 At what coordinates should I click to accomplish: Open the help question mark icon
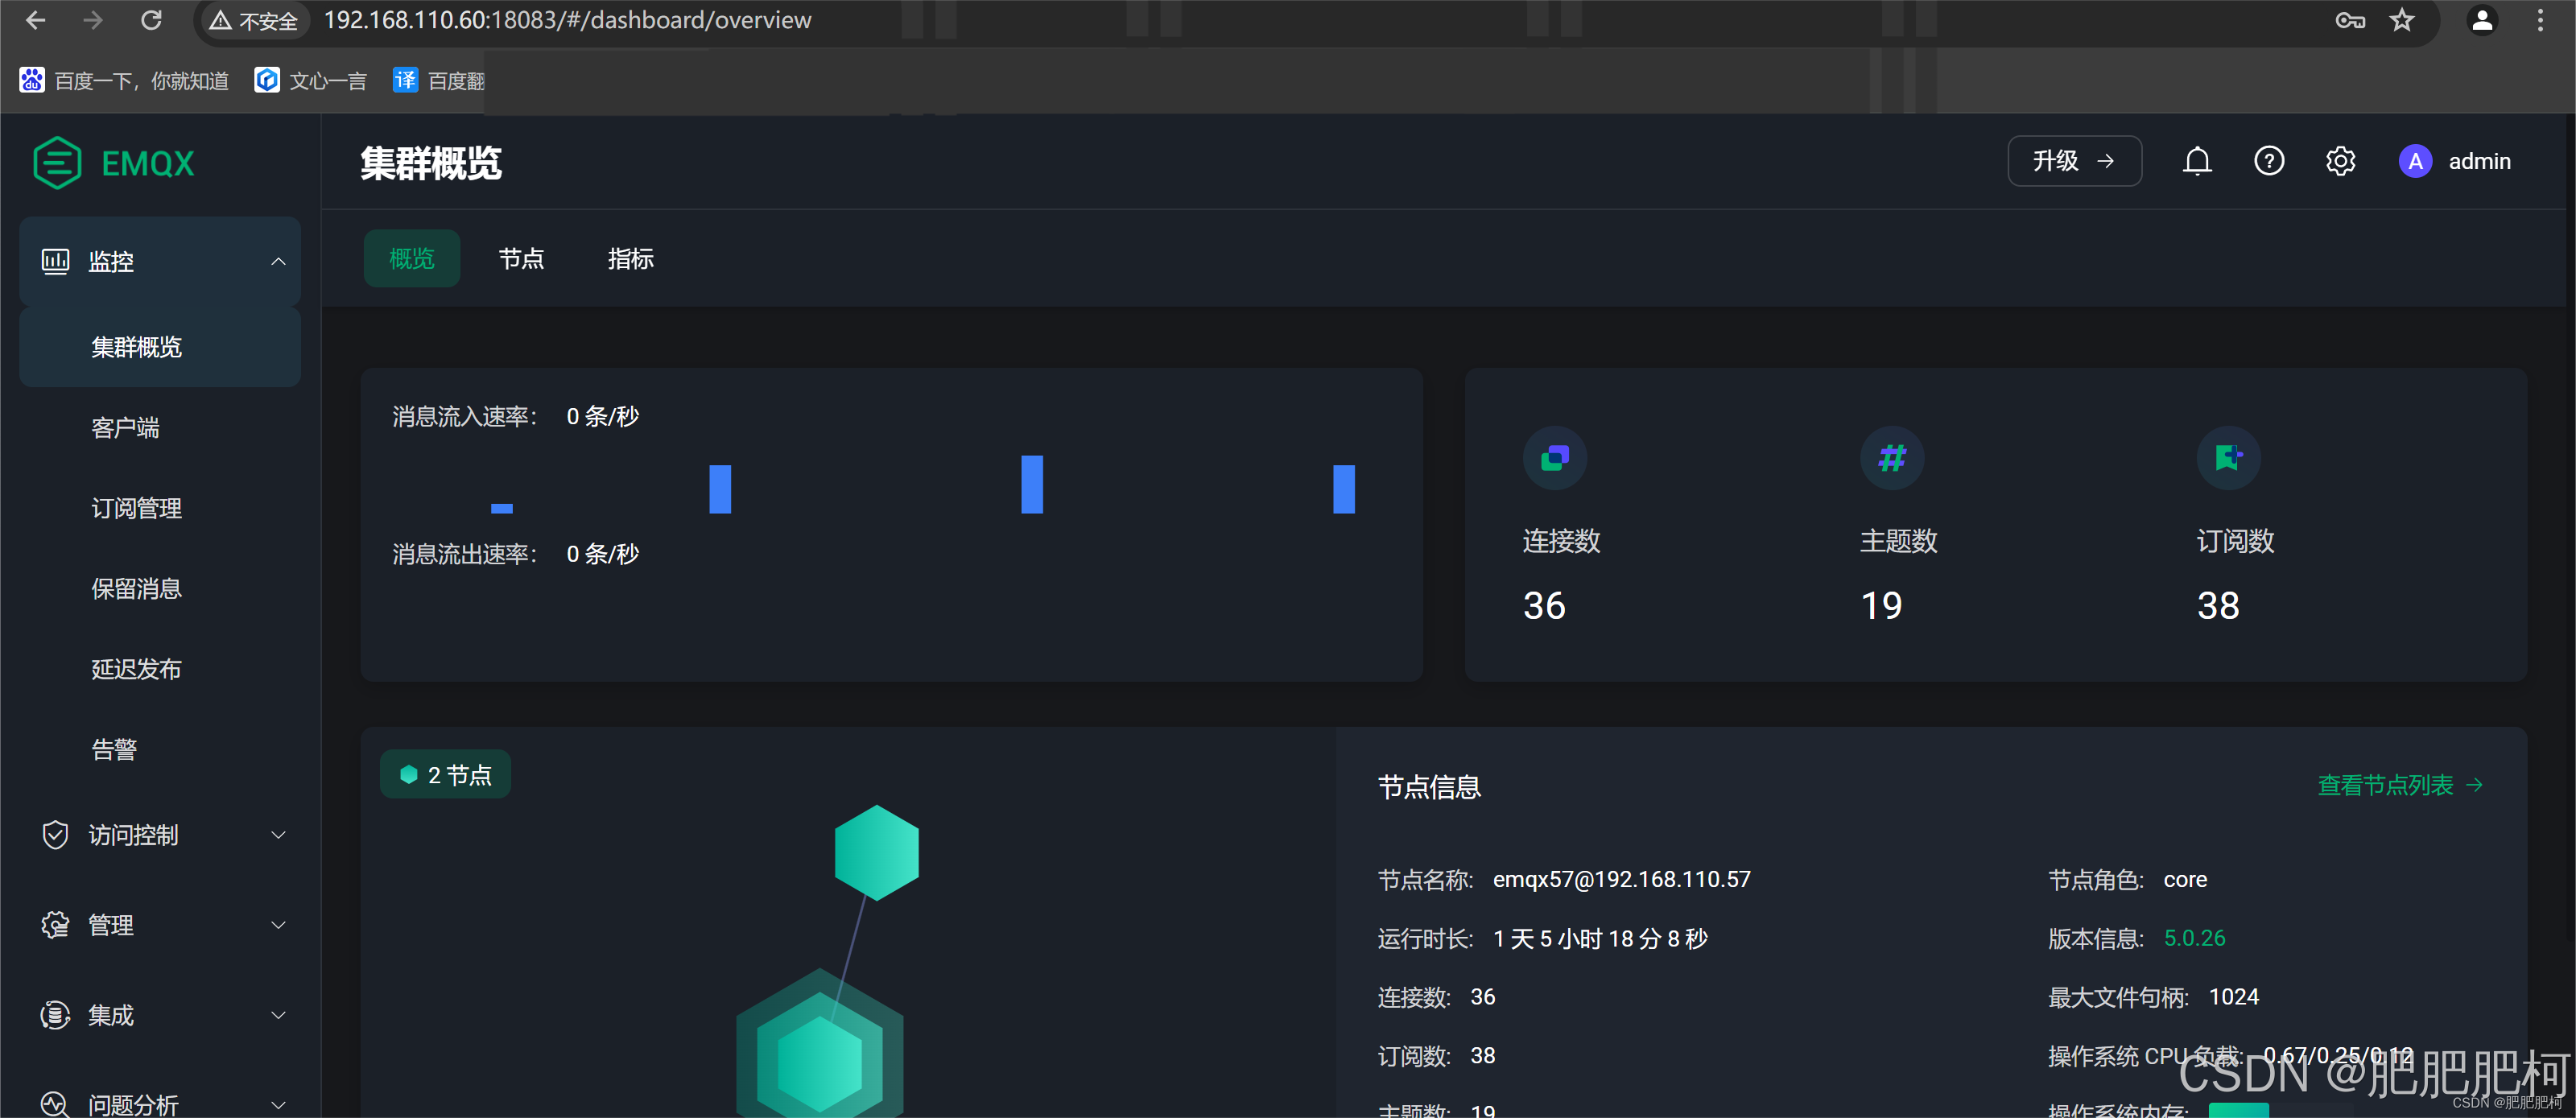tap(2268, 161)
